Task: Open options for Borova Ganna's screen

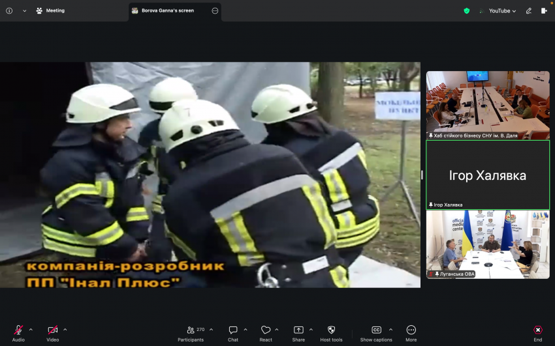Action: point(215,10)
